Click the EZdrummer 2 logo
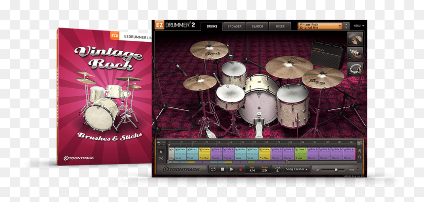This screenshot has width=424, height=202. click(175, 26)
